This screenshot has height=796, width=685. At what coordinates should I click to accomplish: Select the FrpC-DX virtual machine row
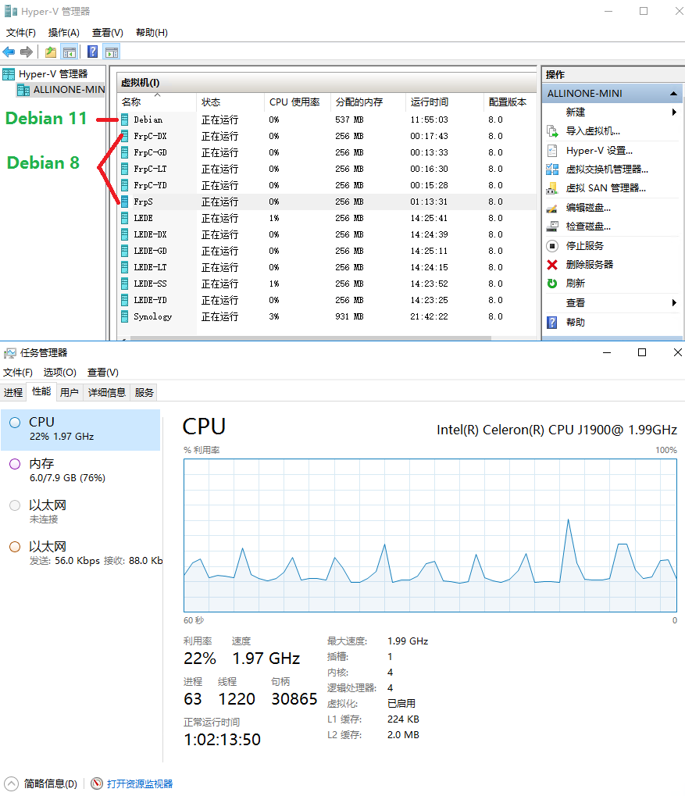point(327,137)
